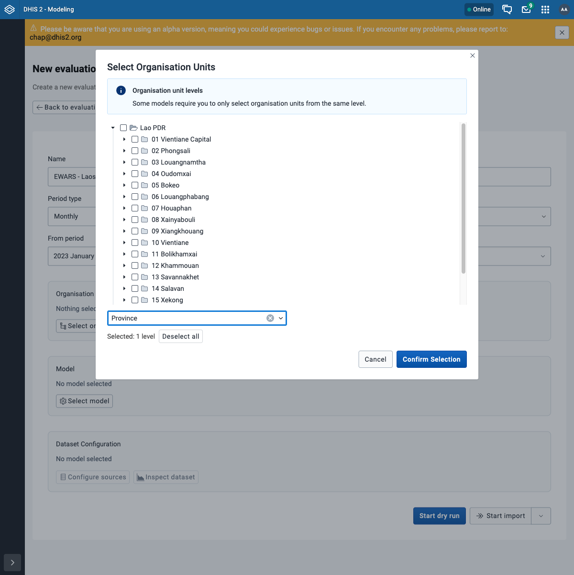Click the 'Selected: 1 level' text
Screen dimensions: 574x575
click(131, 336)
